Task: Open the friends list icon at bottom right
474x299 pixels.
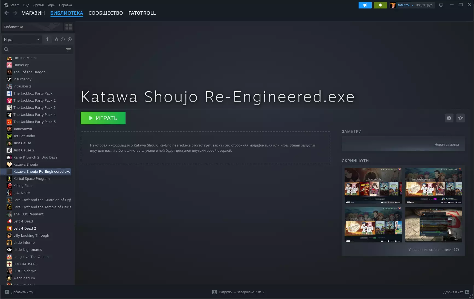Action: [x=467, y=292]
